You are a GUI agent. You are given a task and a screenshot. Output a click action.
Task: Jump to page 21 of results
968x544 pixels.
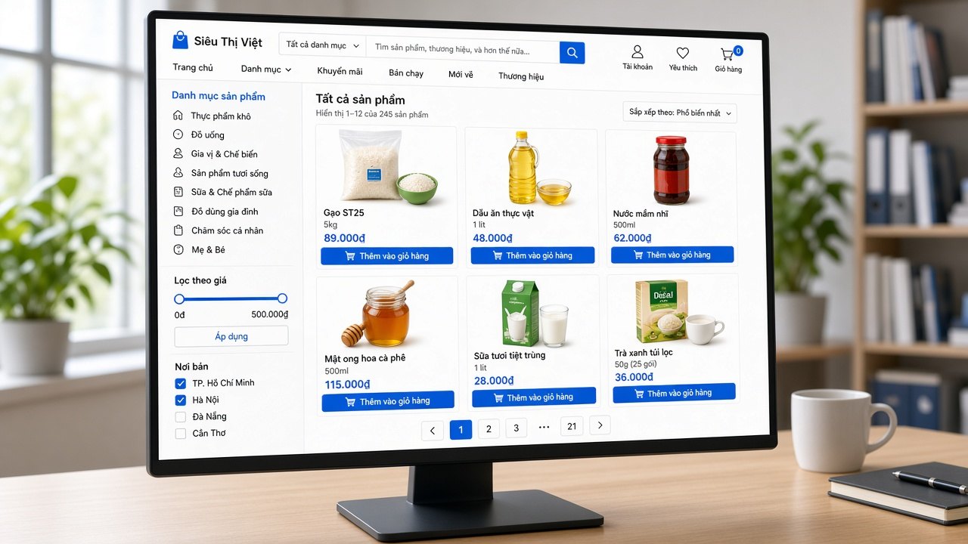point(572,426)
